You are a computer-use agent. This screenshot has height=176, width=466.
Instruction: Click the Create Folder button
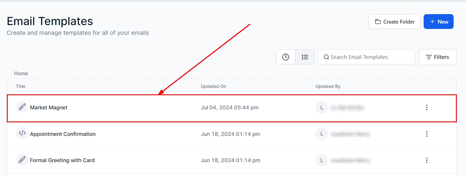coord(394,22)
